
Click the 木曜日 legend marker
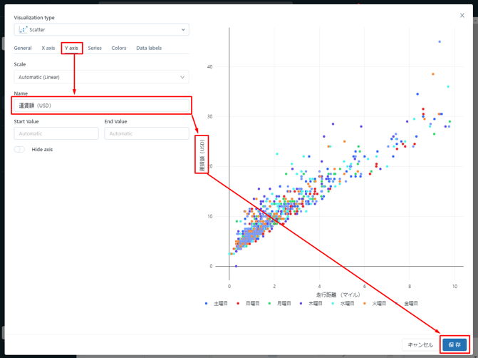(x=301, y=303)
